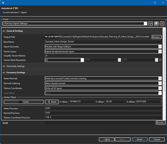
Task: Close the export dialog window
Action: tap(163, 3)
